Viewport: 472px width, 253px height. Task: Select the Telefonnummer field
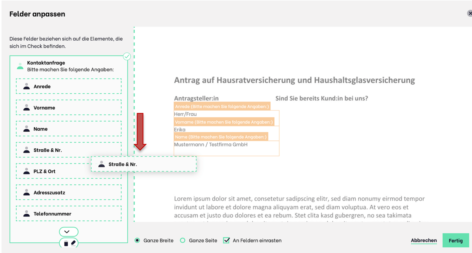click(x=69, y=213)
